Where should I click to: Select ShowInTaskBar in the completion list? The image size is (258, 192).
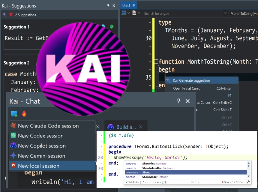point(186,168)
